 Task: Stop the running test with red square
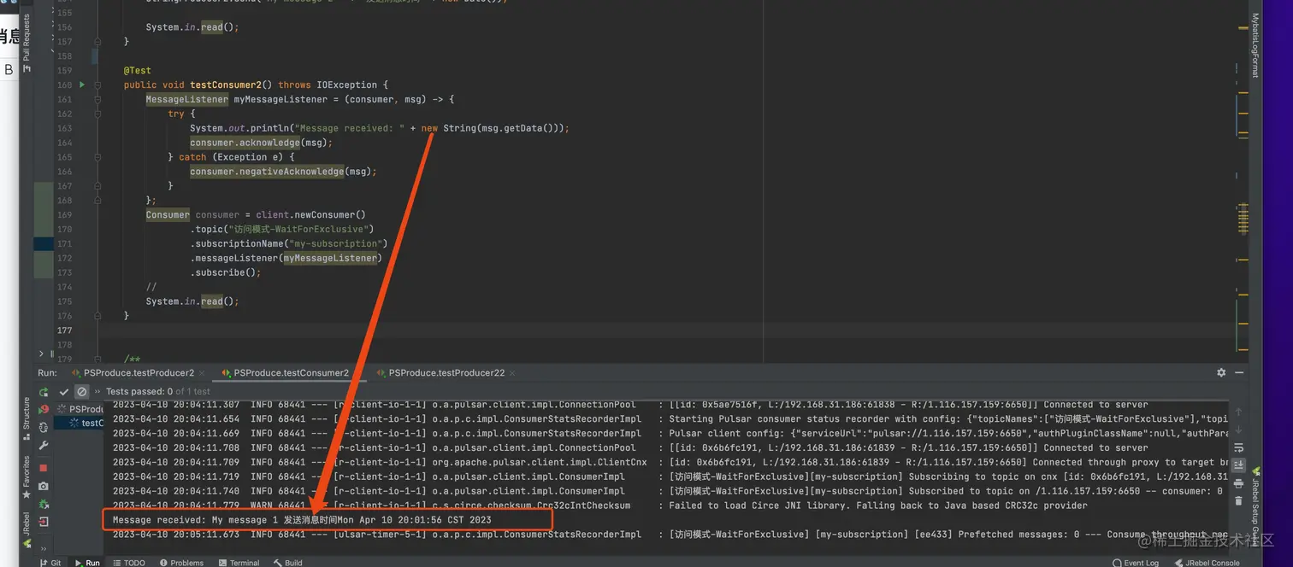coord(44,468)
